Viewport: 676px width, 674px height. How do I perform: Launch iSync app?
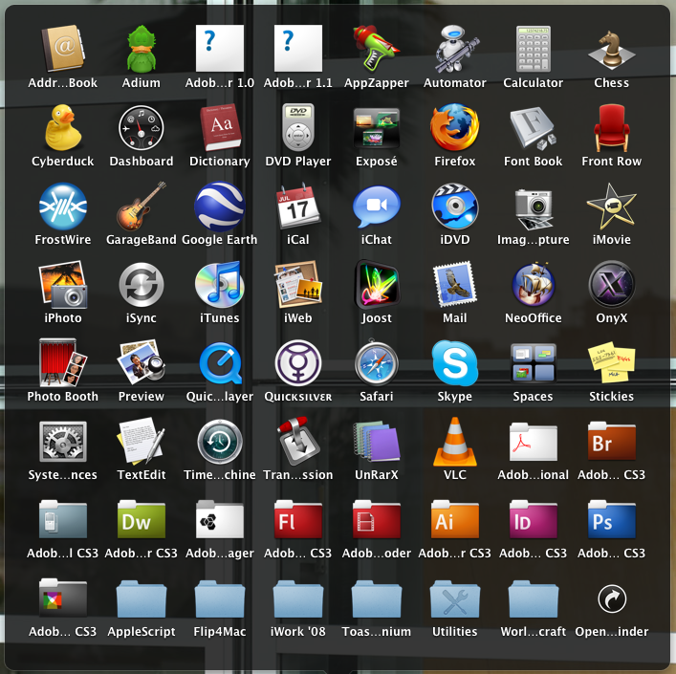[141, 285]
